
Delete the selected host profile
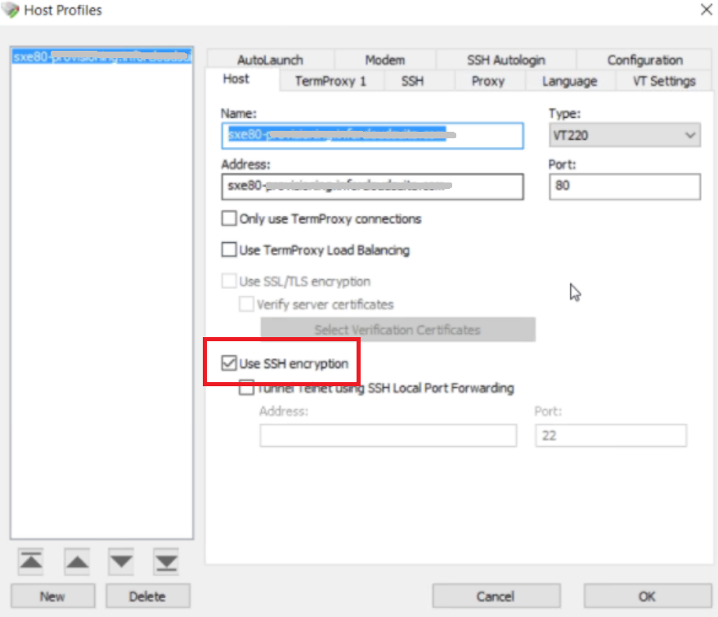coord(147,596)
